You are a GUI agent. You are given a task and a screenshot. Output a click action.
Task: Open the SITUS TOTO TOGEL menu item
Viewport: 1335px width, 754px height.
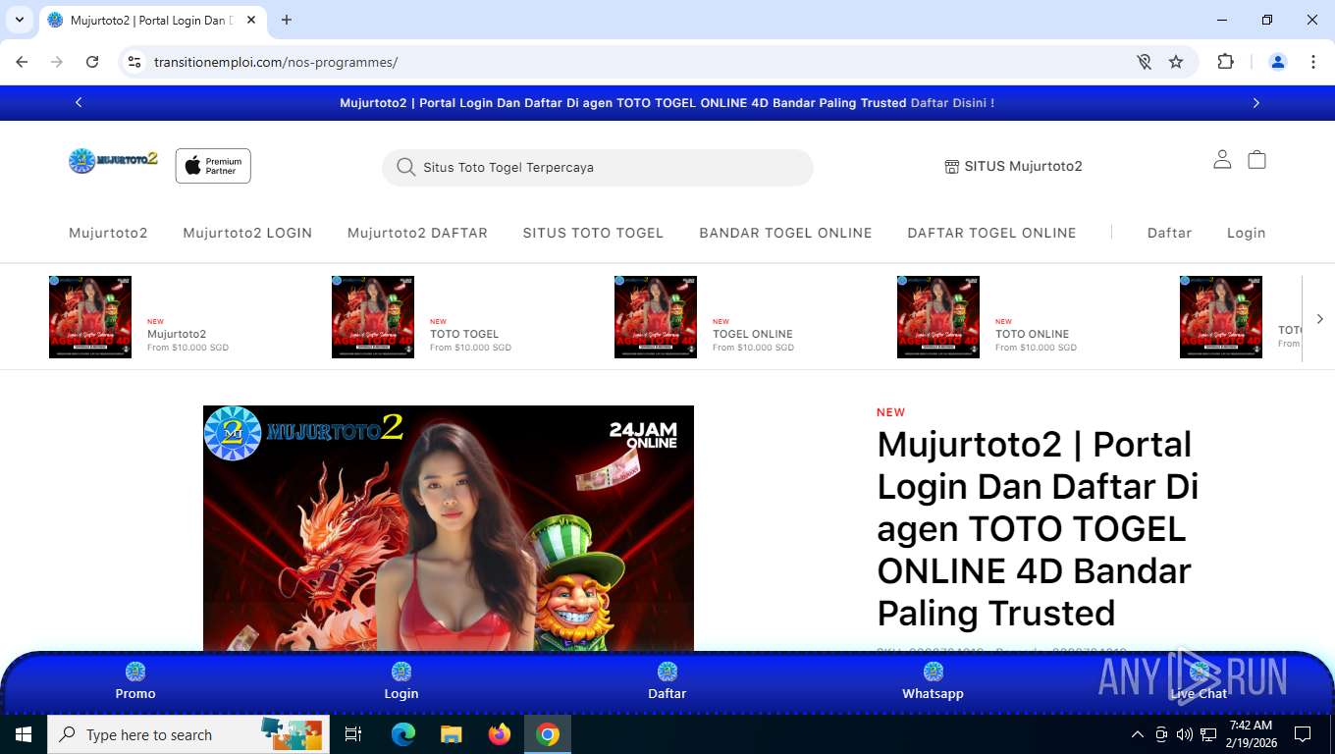coord(593,233)
